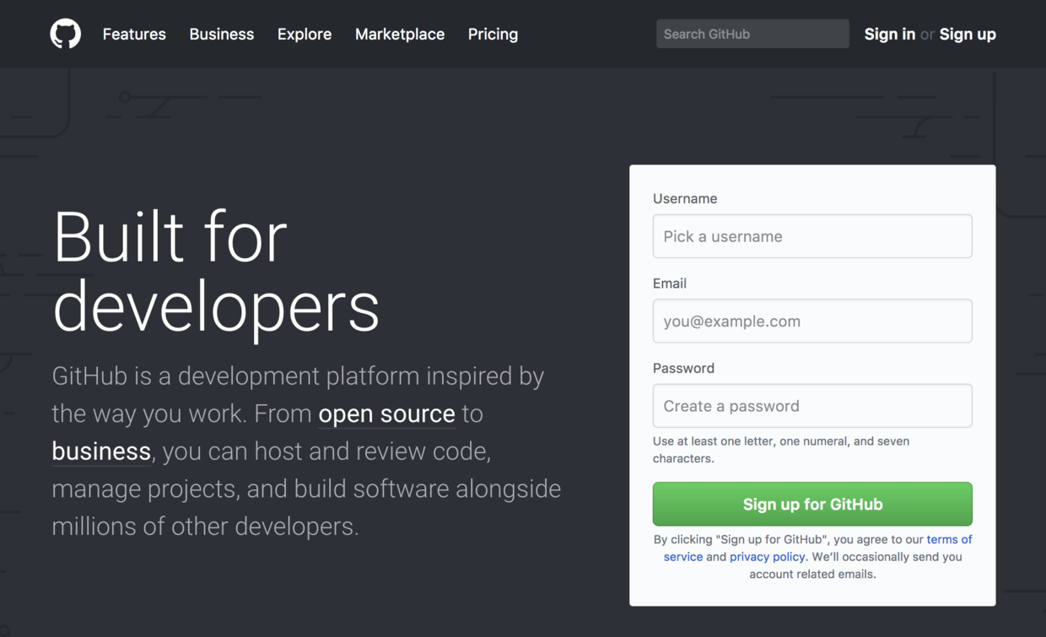This screenshot has width=1046, height=637.
Task: Click the Email label
Action: [x=670, y=283]
